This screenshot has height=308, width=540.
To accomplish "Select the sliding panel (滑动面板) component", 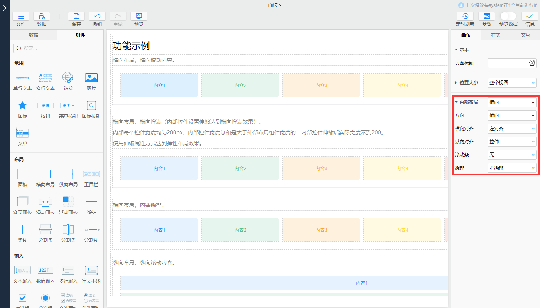I will tap(46, 202).
